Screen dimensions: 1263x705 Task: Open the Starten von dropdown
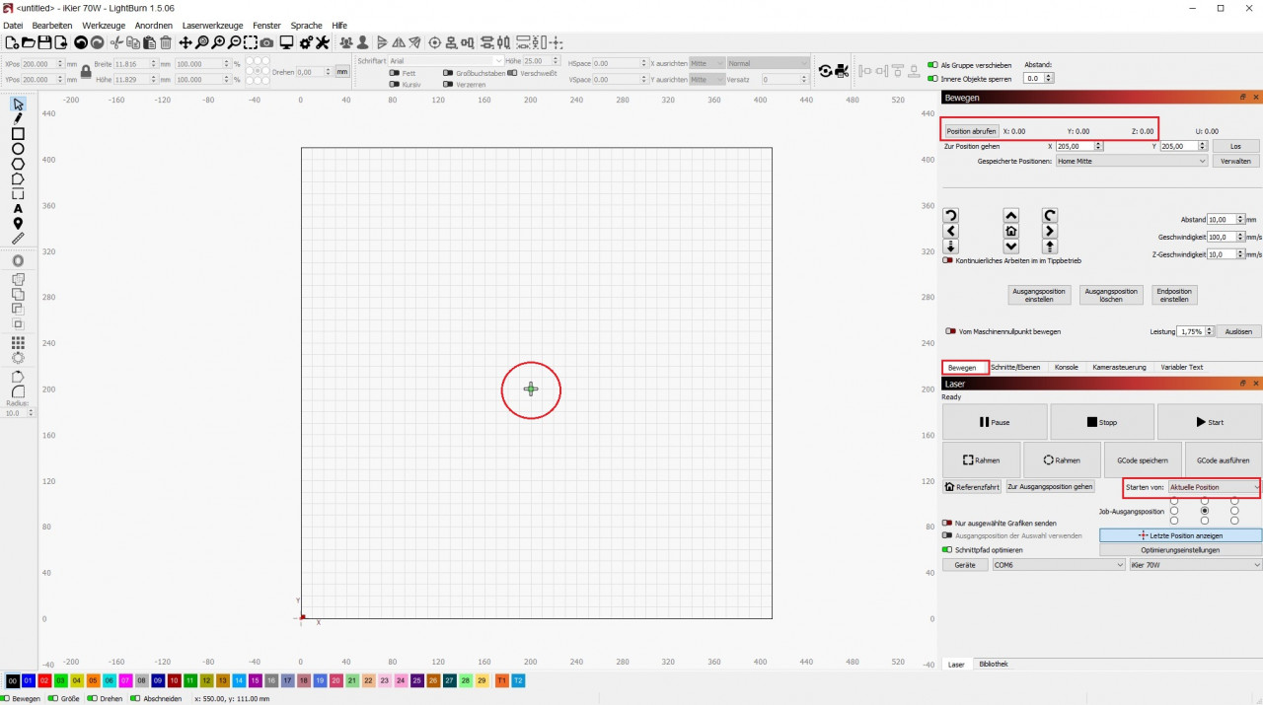(x=1214, y=487)
